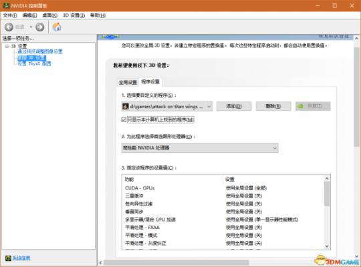The height and width of the screenshot is (267, 361).
Task: Click the Forward arrow toolbar icon
Action: (x=40, y=27)
